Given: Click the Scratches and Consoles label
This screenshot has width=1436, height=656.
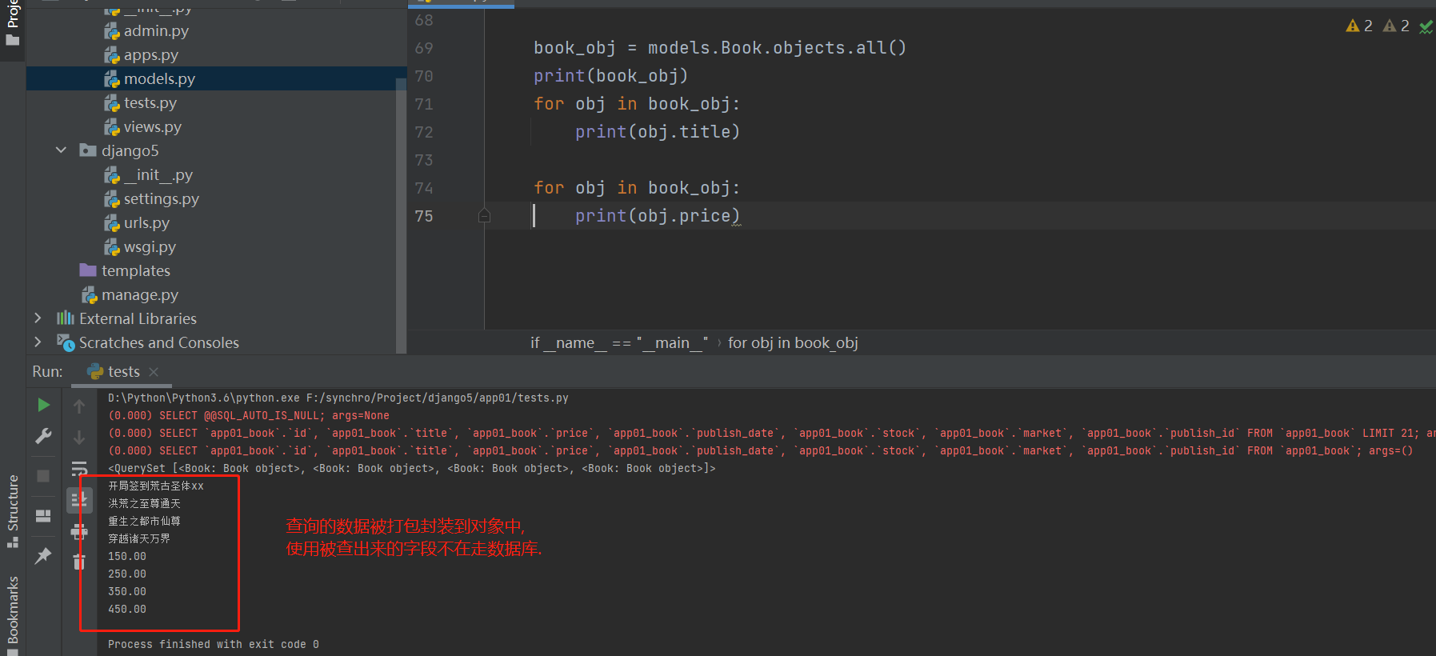Looking at the screenshot, I should (x=158, y=342).
